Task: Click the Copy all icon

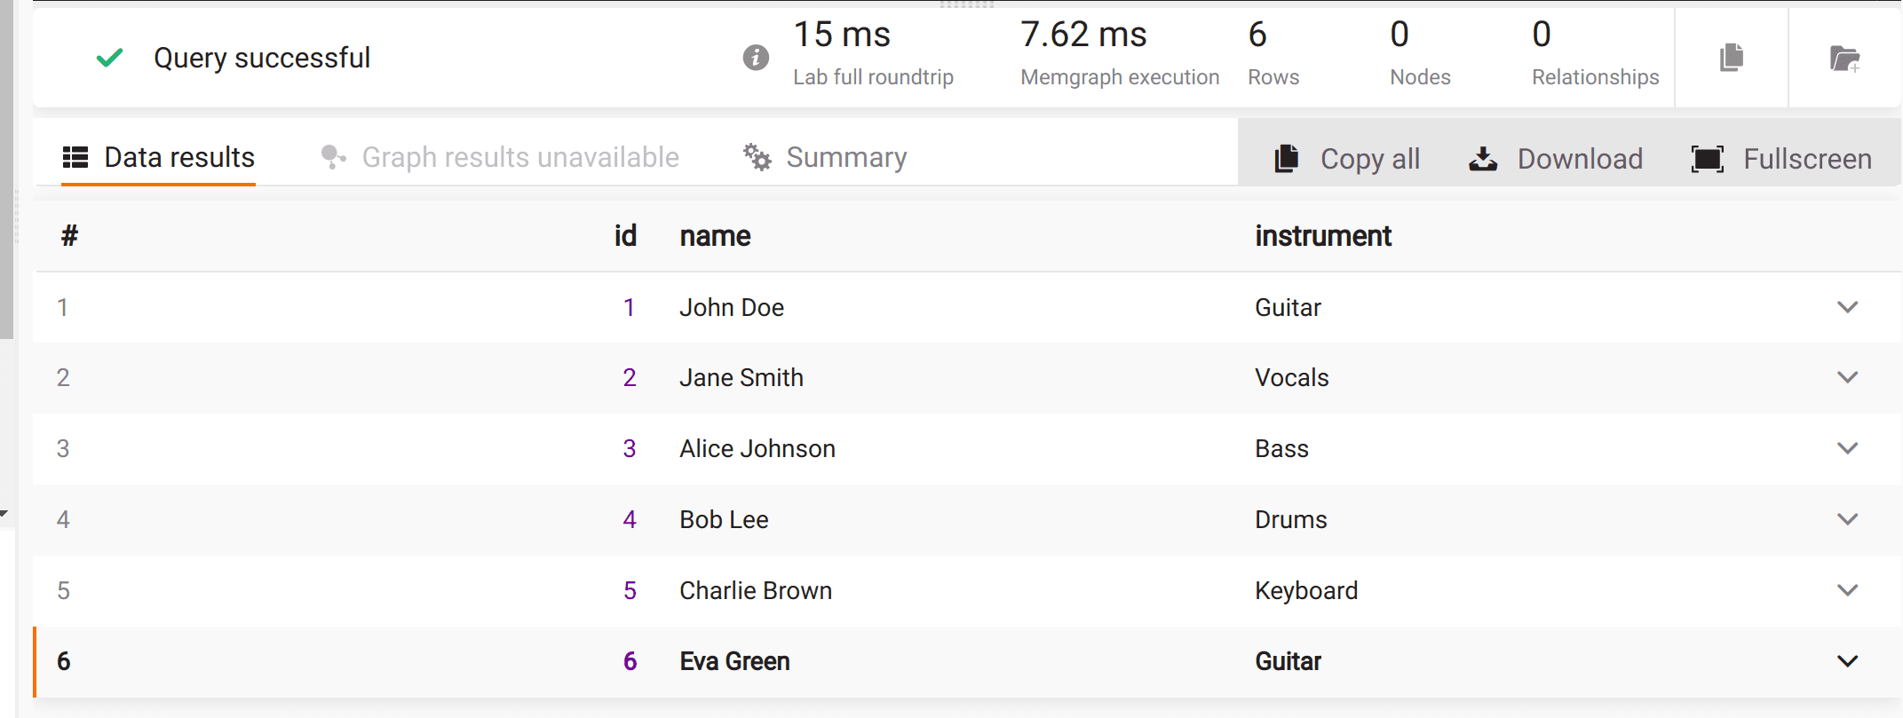Action: 1287,159
